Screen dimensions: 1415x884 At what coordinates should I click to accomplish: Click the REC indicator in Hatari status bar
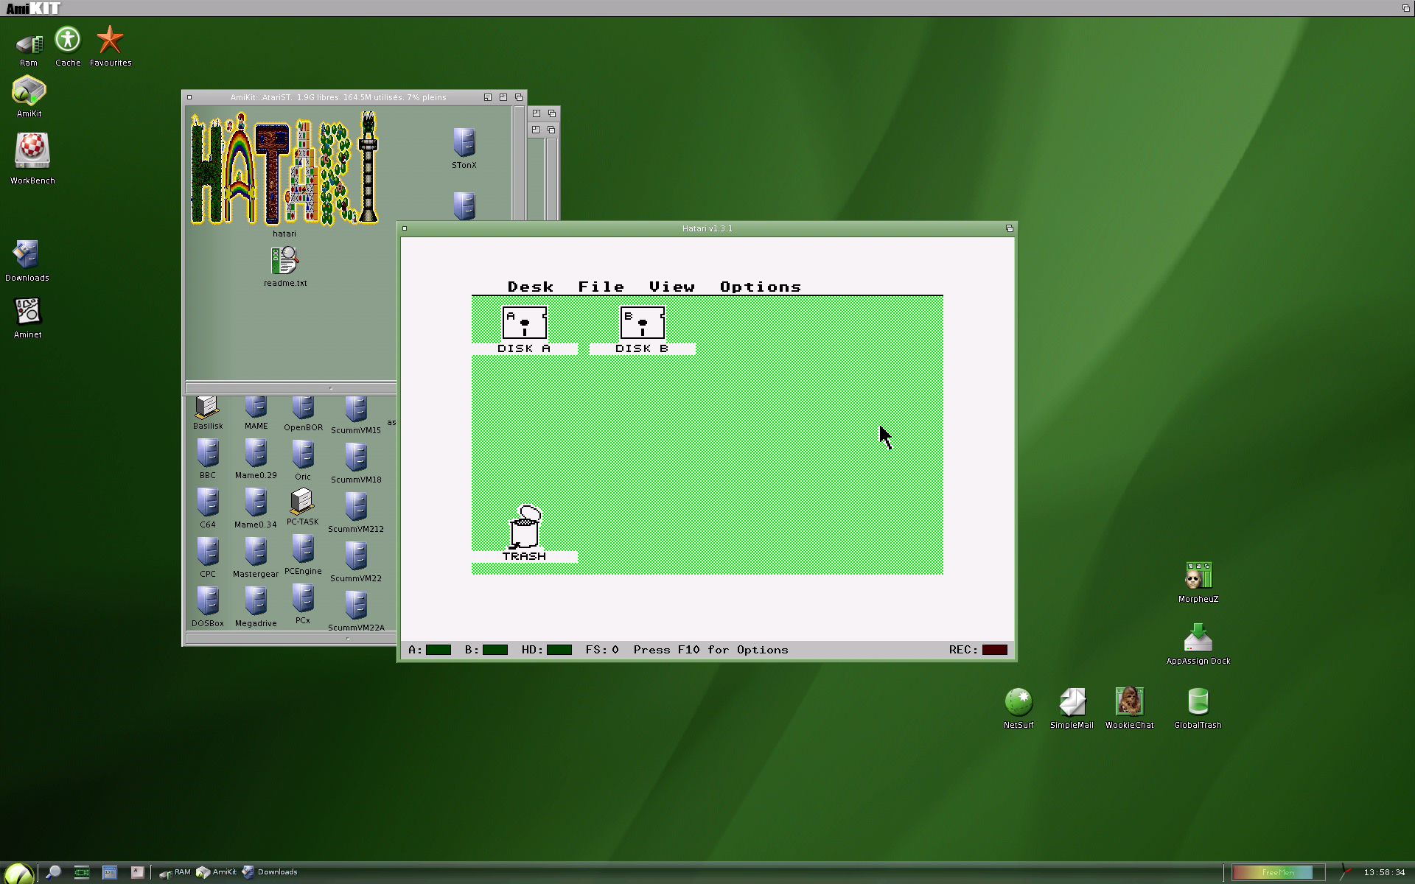(978, 650)
